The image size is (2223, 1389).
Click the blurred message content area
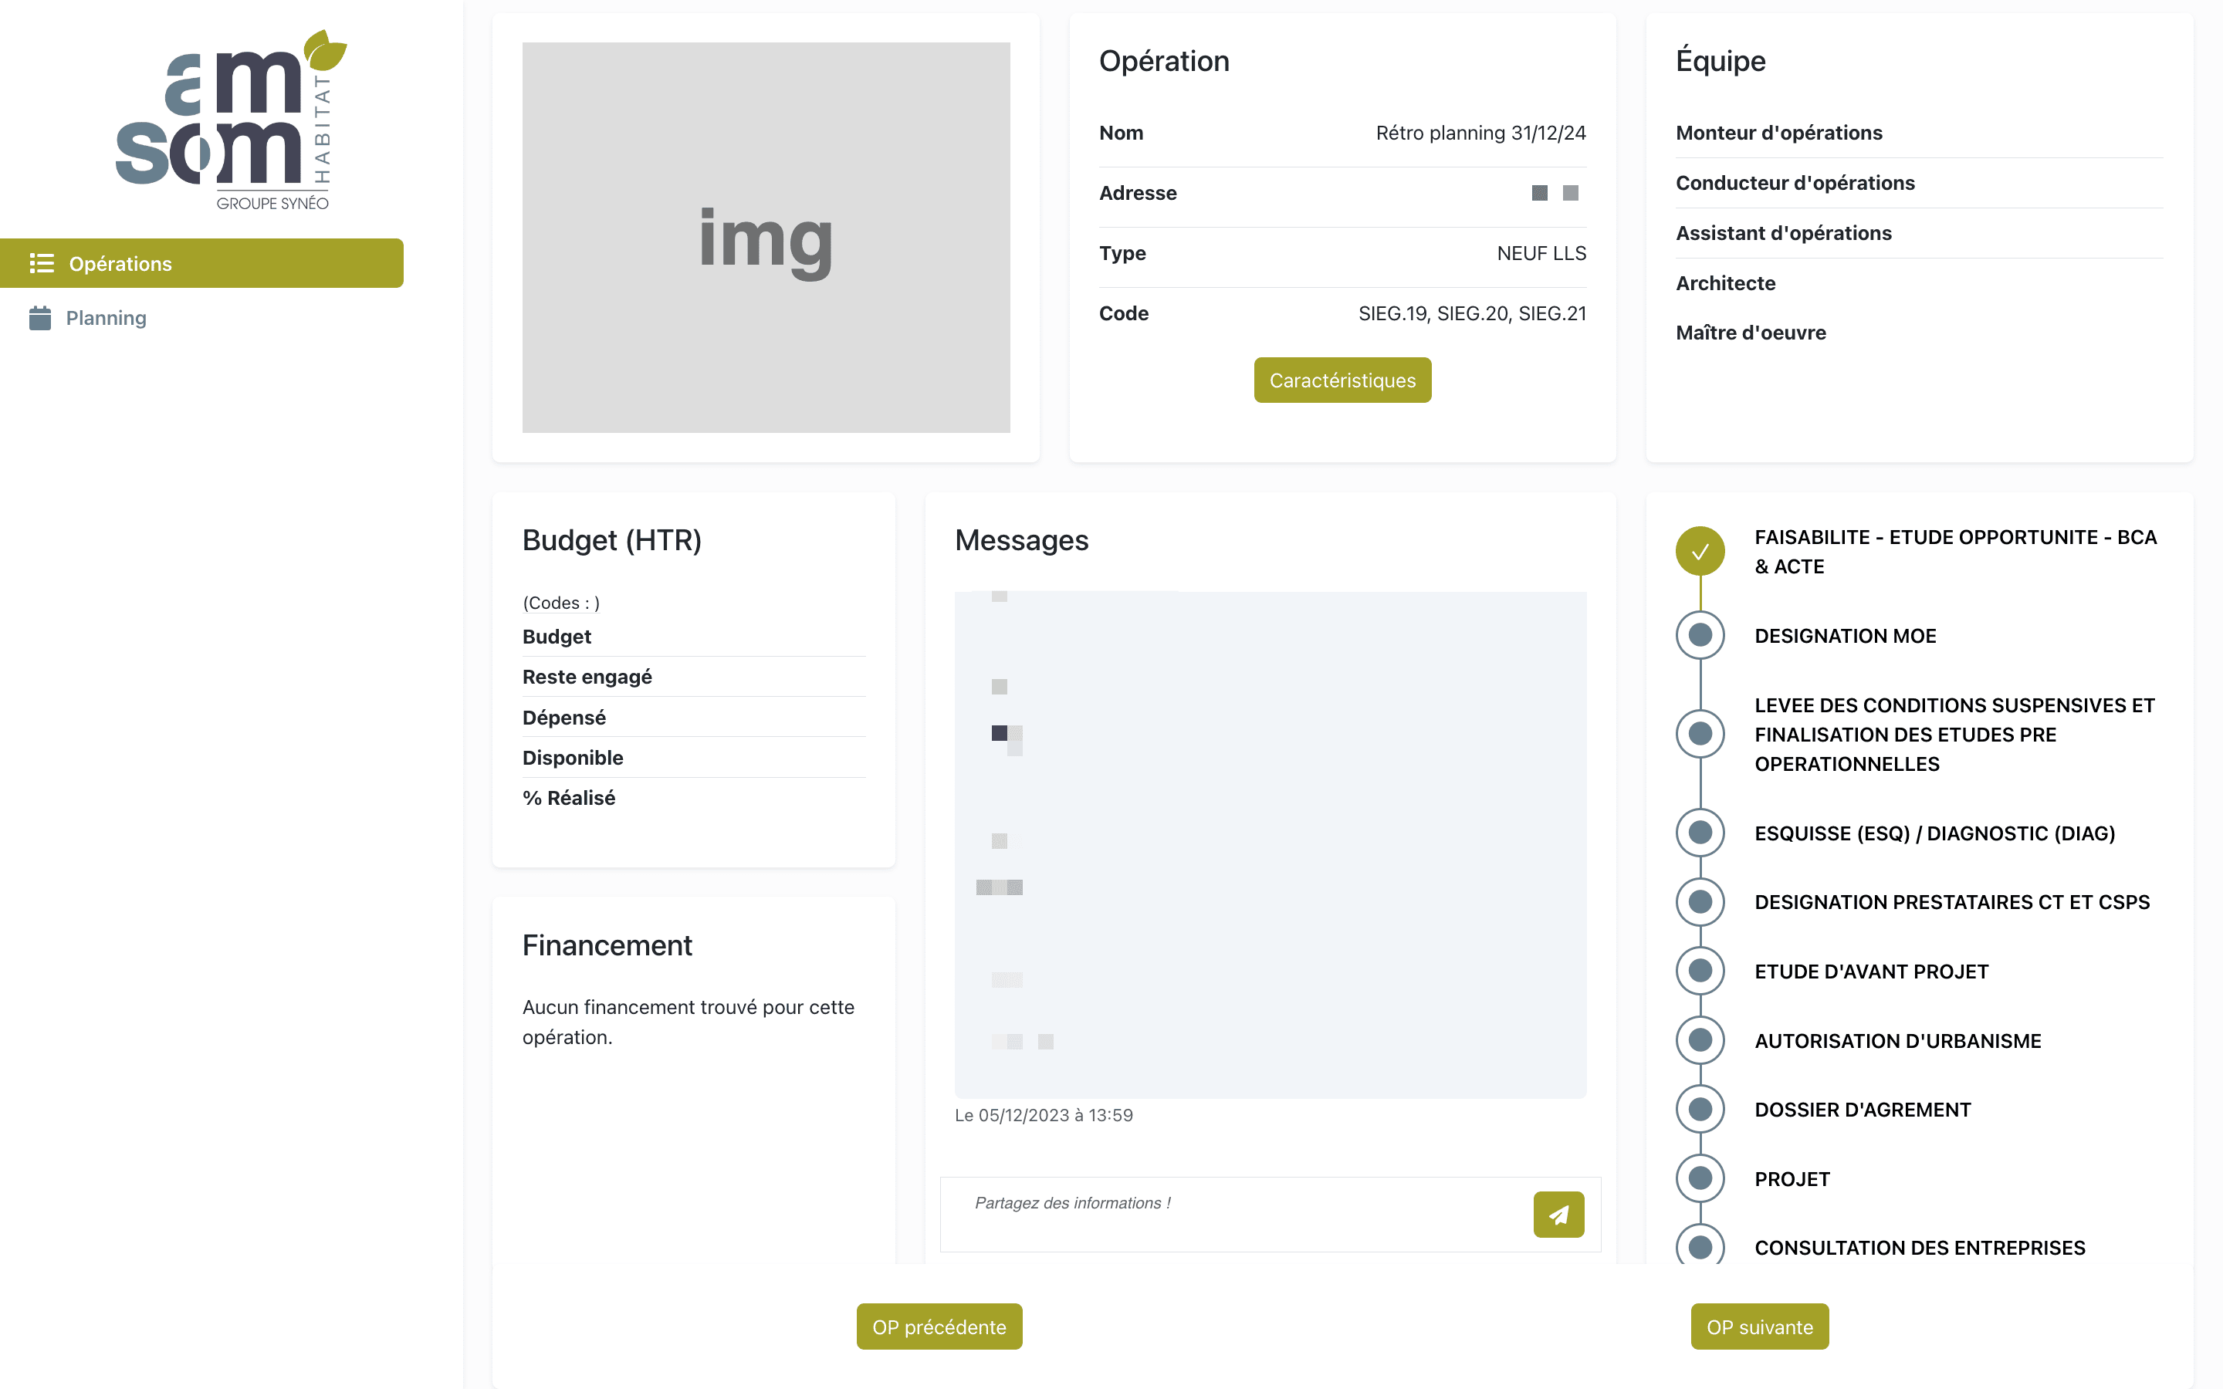(1271, 844)
